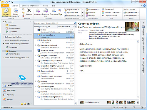
Task: Open Почта mail navigation button
Action: 17,86
